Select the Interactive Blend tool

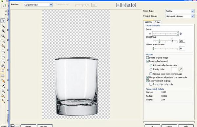click(3, 81)
